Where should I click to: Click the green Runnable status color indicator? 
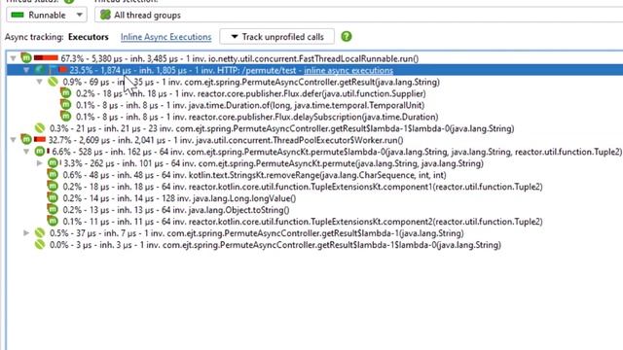18,16
